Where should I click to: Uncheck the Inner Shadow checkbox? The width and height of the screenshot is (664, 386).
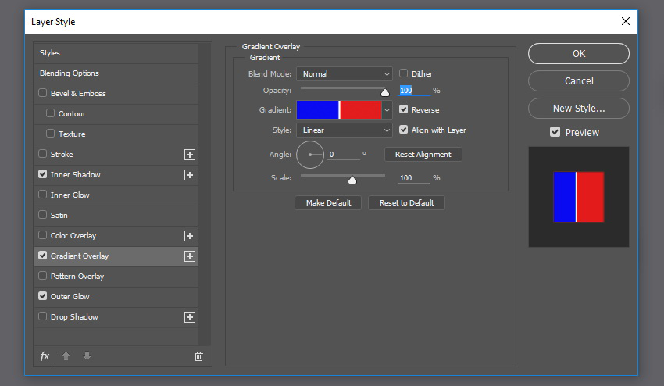pos(42,174)
